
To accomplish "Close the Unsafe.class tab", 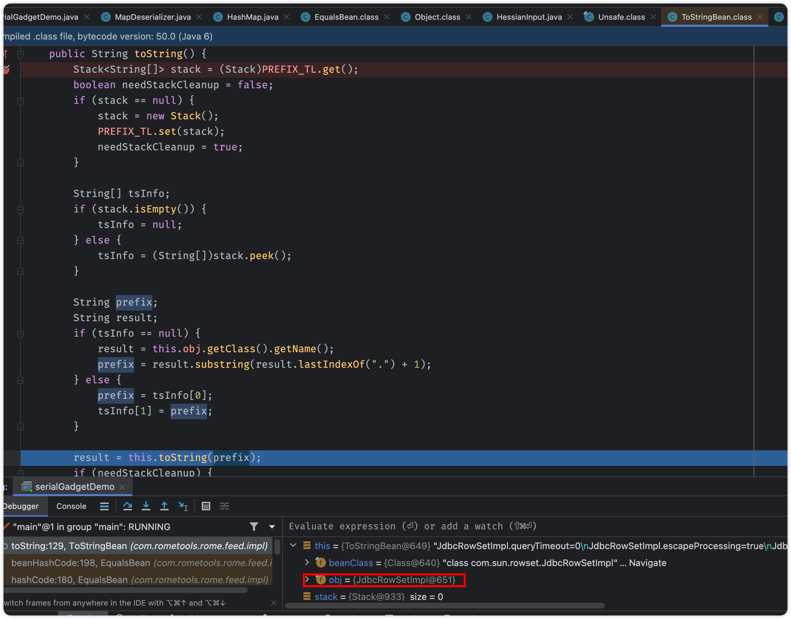I will click(x=654, y=17).
